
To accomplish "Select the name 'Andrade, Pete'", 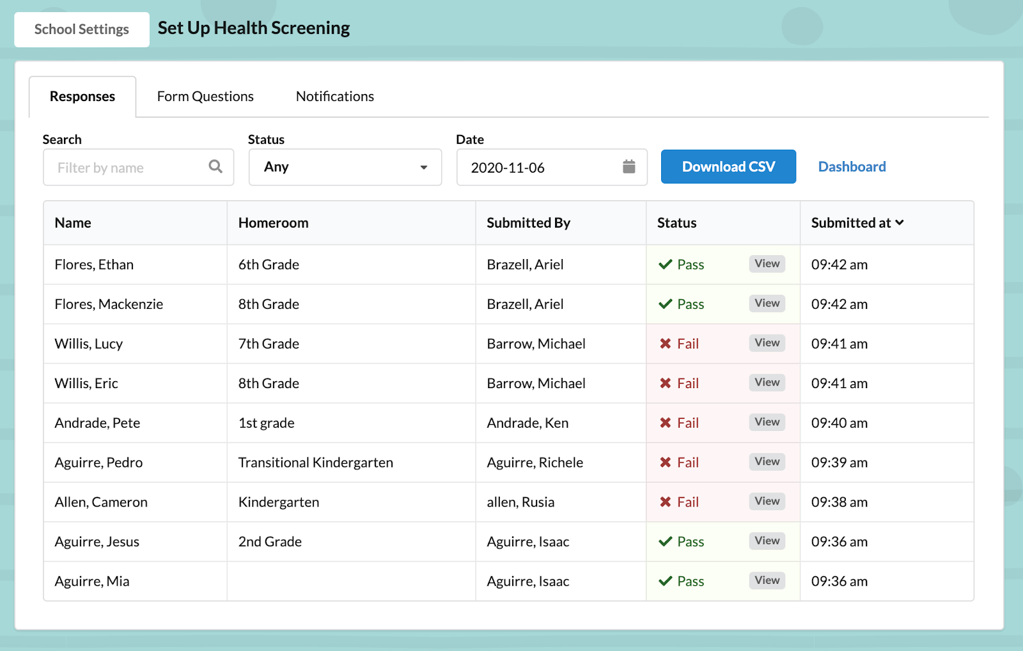I will click(97, 423).
